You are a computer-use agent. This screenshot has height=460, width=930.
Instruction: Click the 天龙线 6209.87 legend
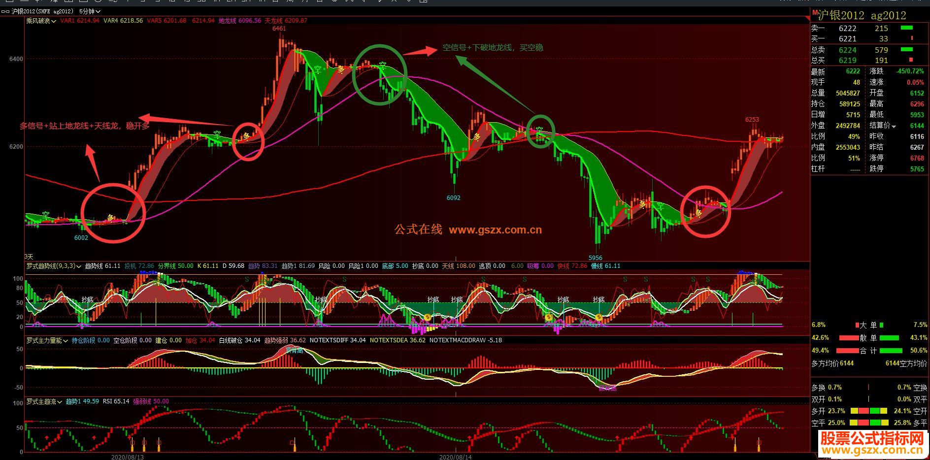pyautogui.click(x=286, y=21)
